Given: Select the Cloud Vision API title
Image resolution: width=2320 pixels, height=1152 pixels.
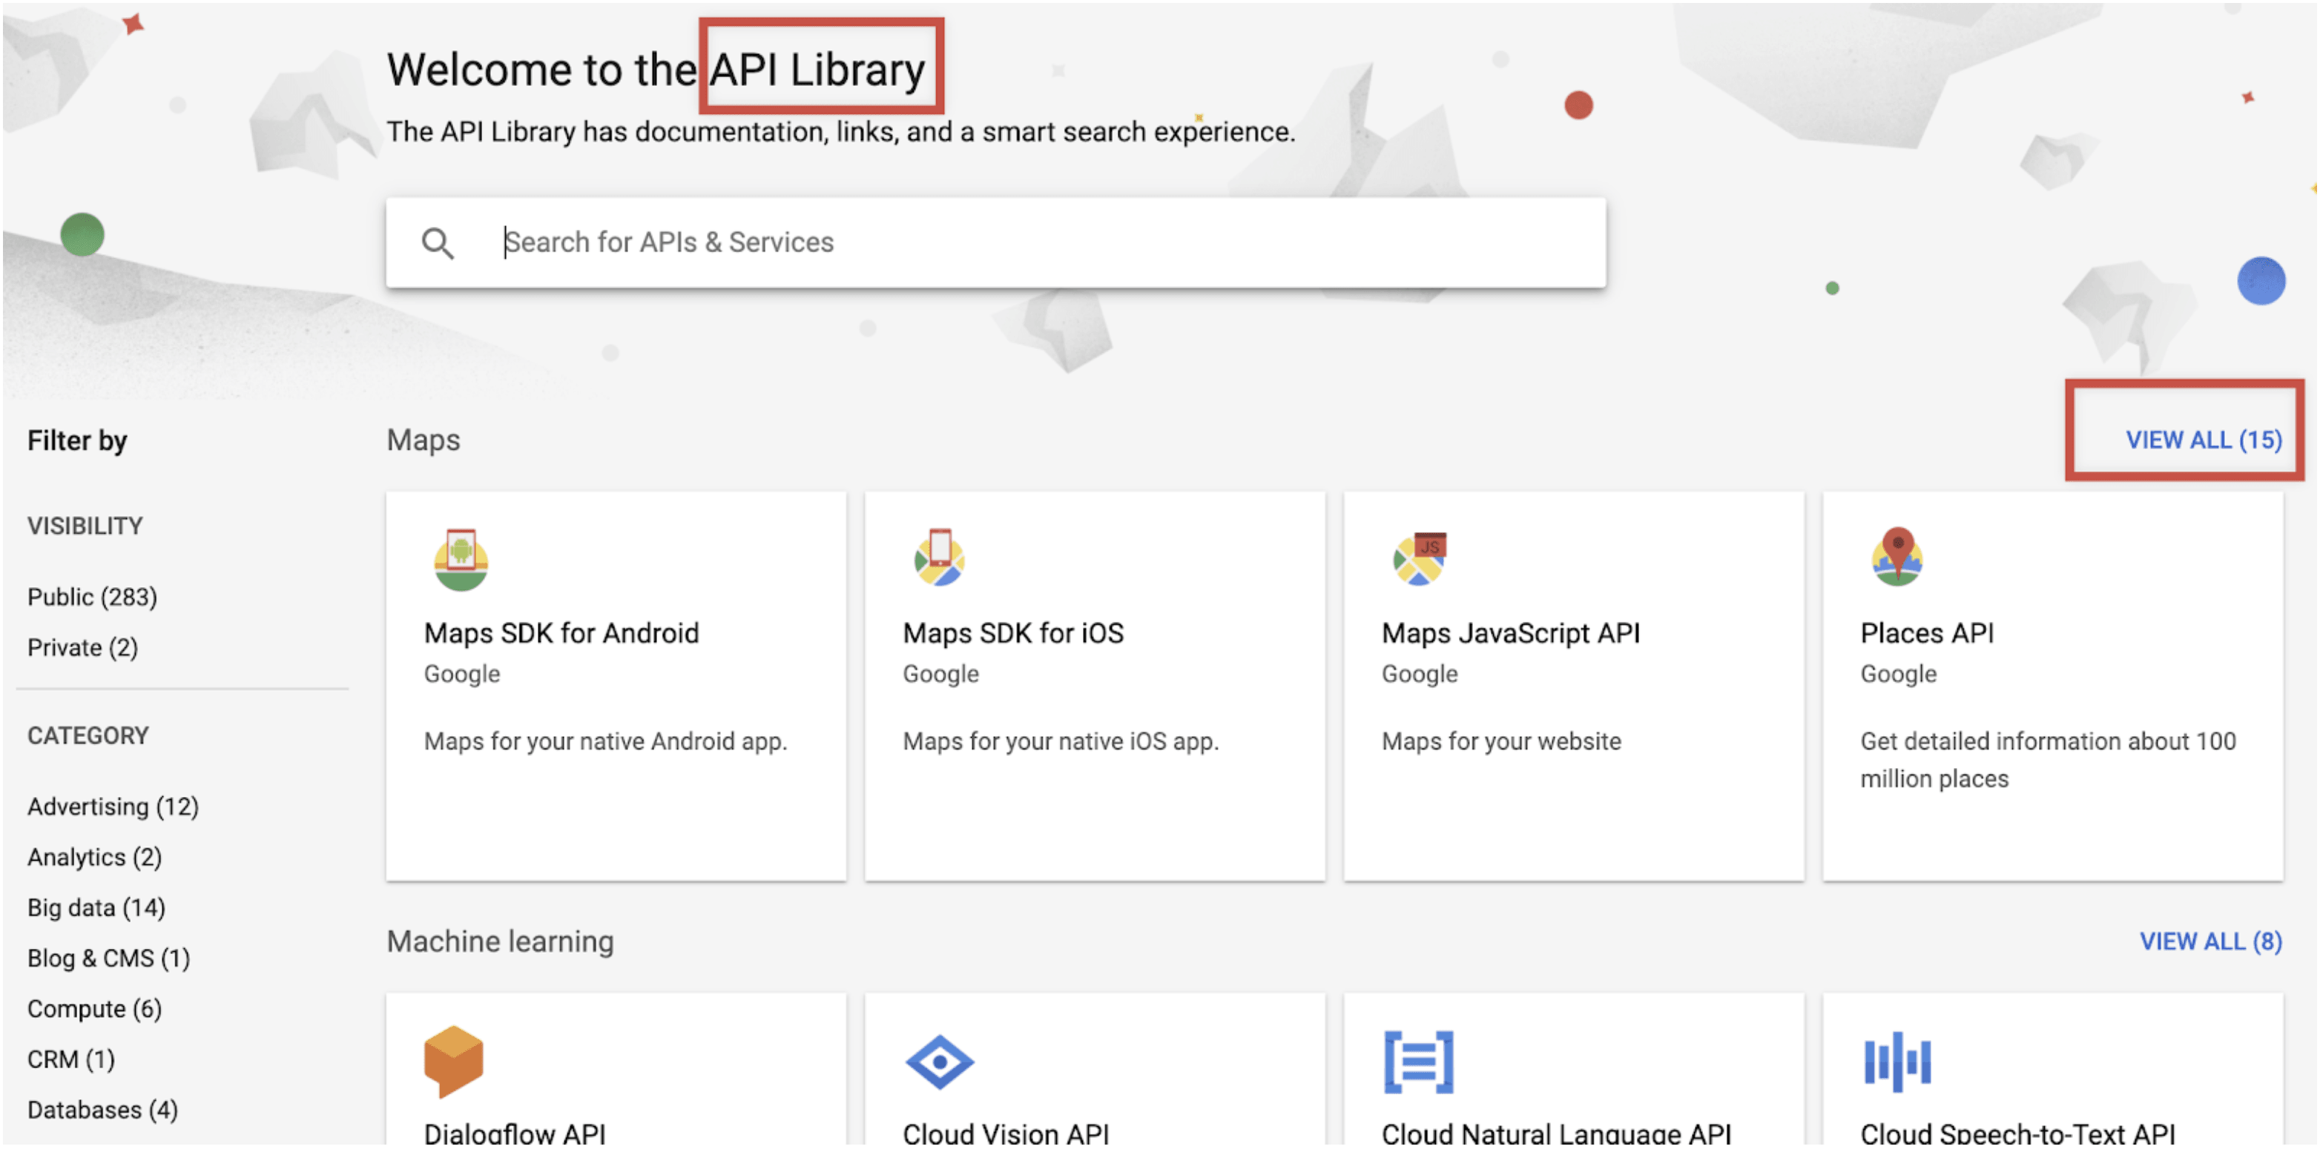Looking at the screenshot, I should point(1006,1133).
